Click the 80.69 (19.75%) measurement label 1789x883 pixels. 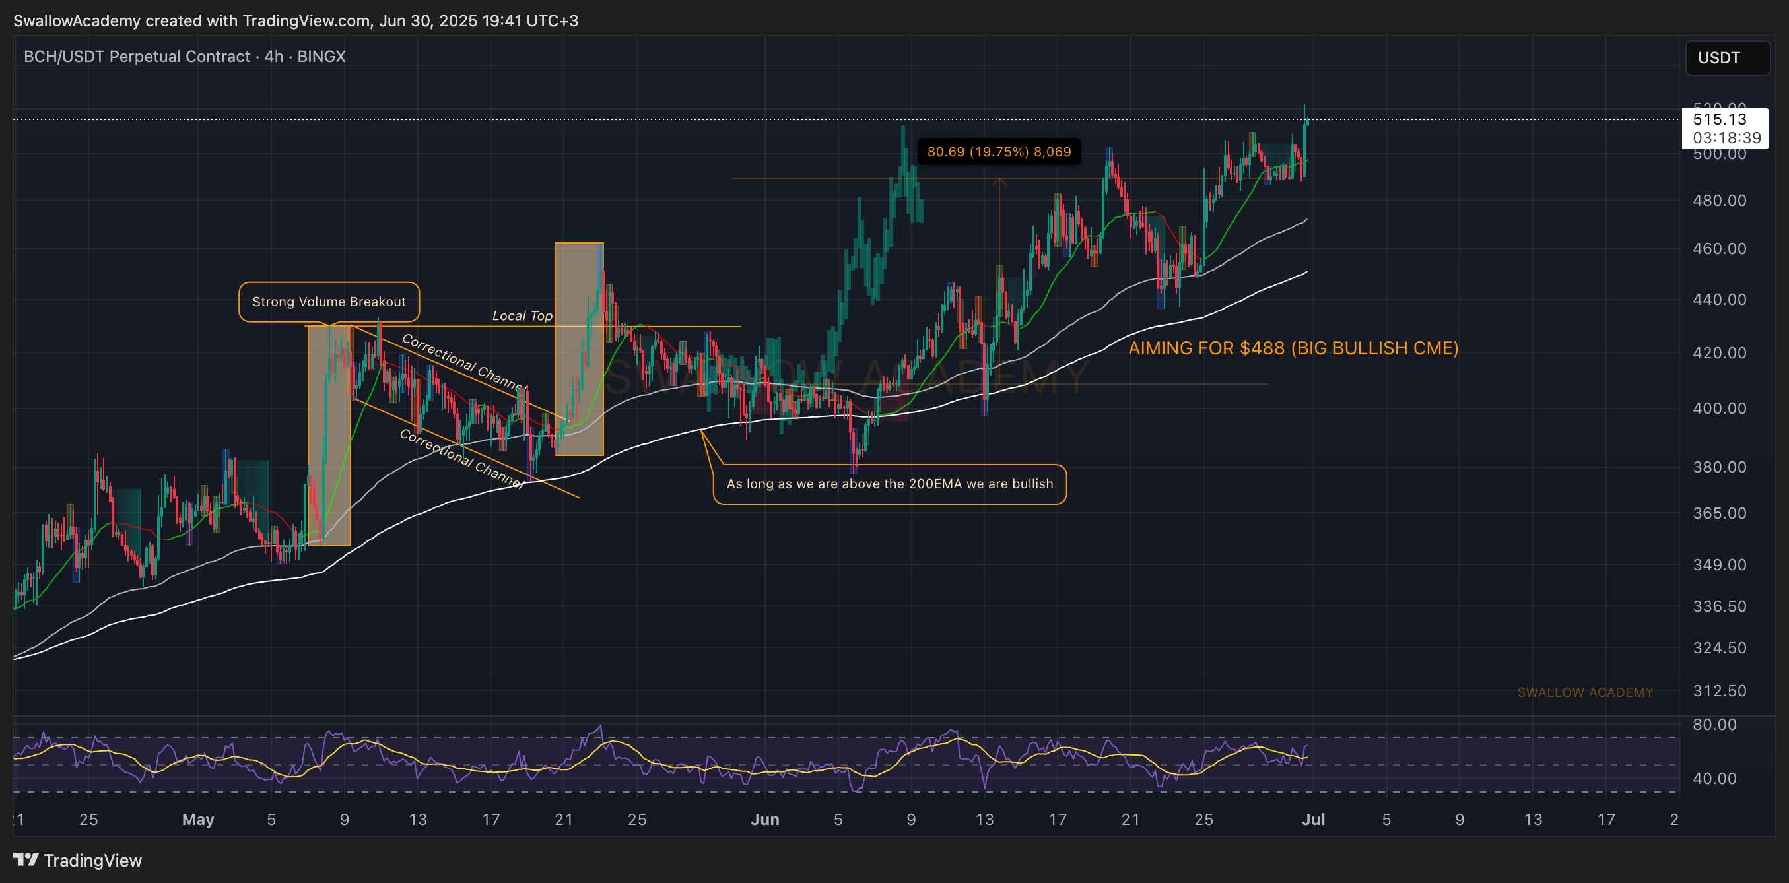[999, 152]
